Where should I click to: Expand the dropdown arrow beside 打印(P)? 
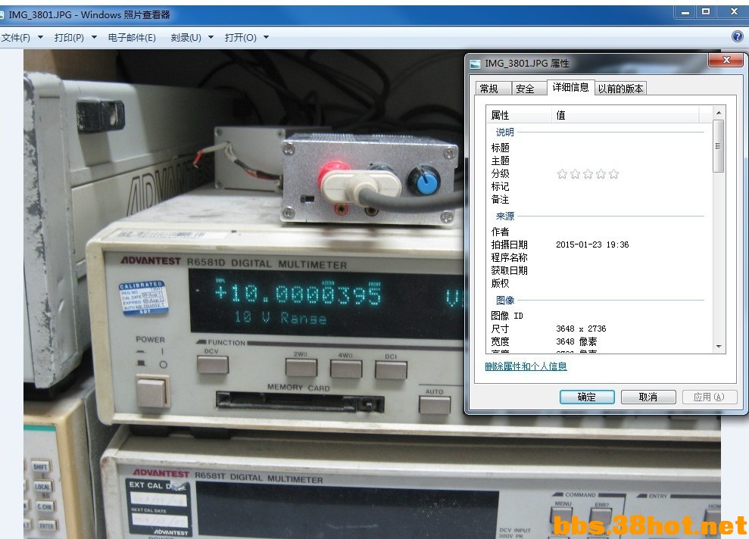[x=94, y=37]
